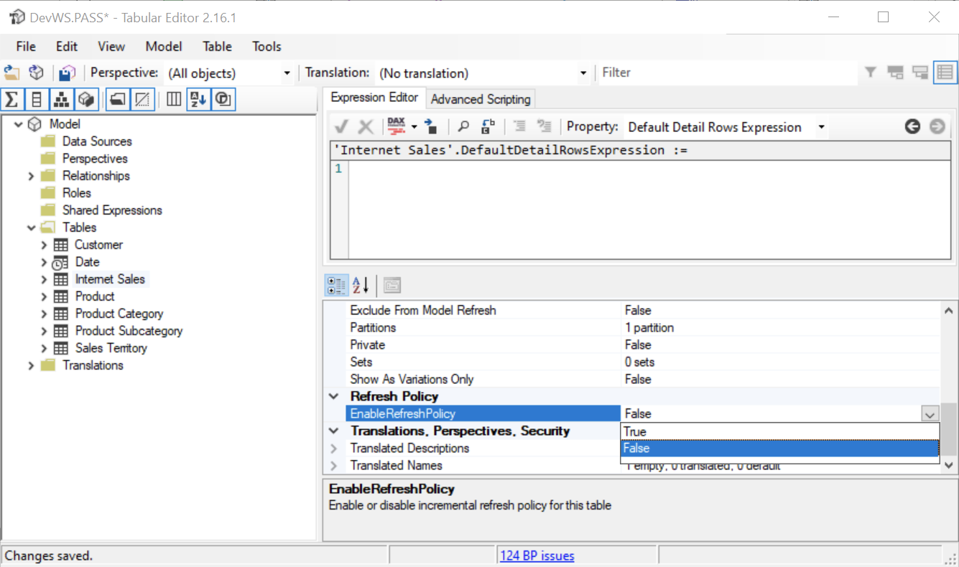Select the Sales Territory table

point(111,348)
